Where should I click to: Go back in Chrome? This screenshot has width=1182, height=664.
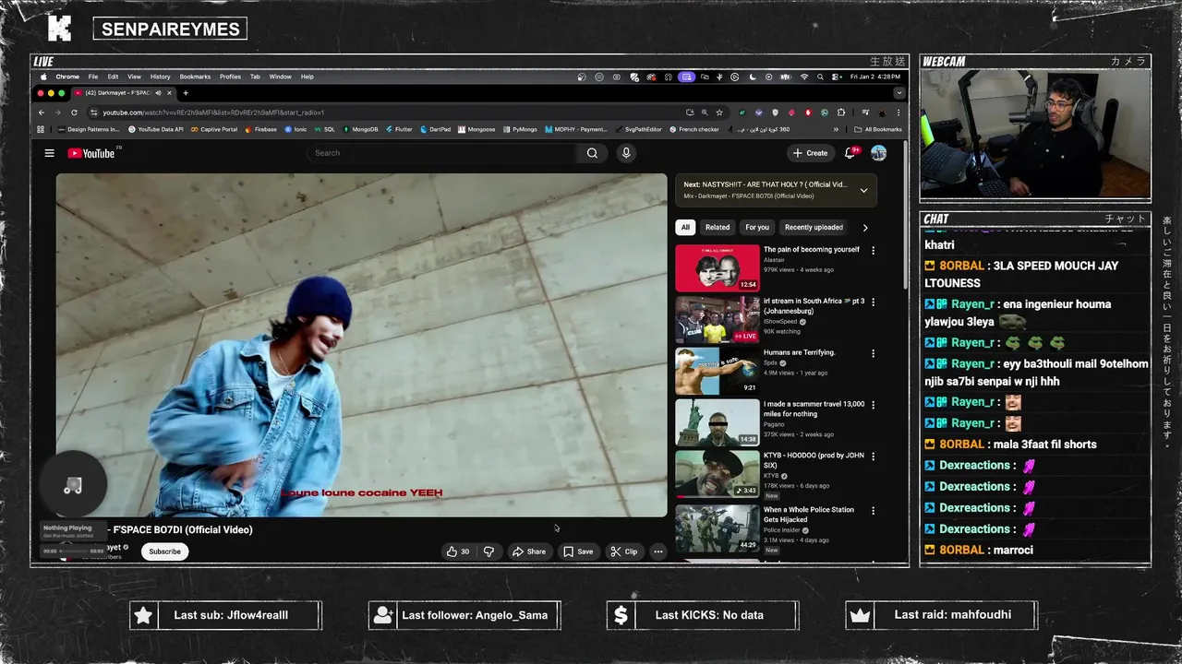pyautogui.click(x=41, y=113)
